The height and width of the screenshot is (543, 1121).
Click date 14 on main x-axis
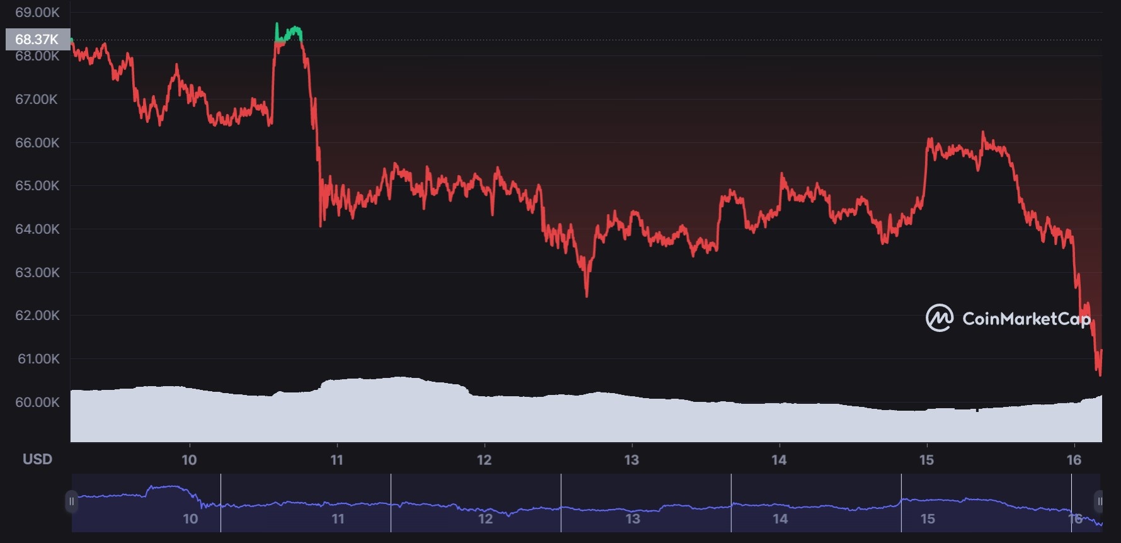tap(779, 460)
